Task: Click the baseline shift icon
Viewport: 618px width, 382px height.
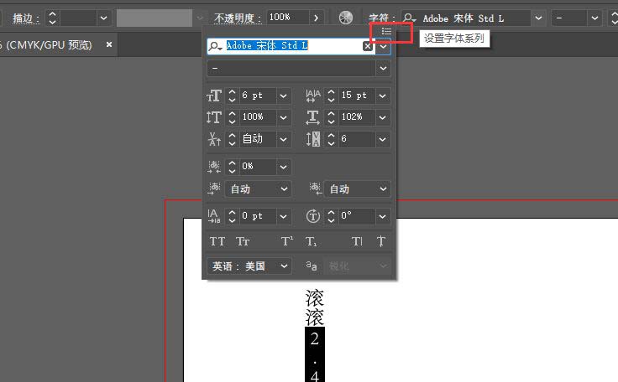Action: (214, 216)
